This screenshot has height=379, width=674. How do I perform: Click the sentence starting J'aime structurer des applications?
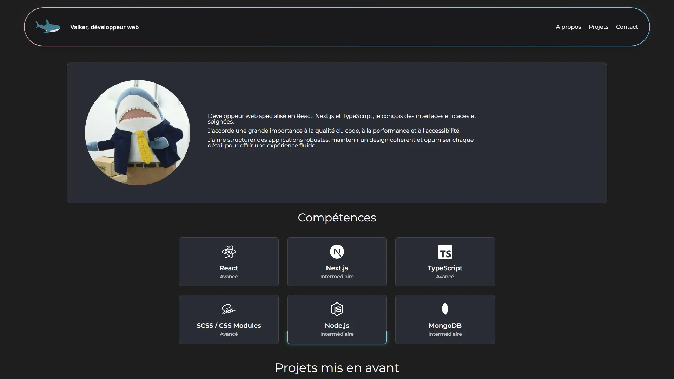(x=341, y=142)
